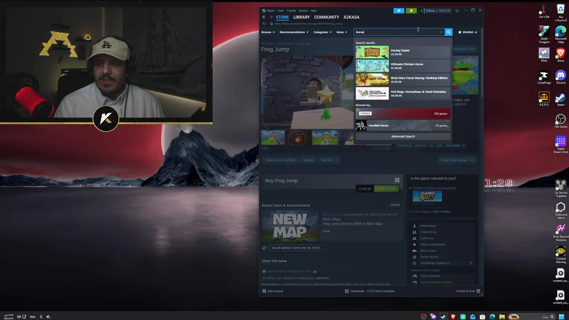569x320 pixels.
Task: Launch Death Fungeon from desktop
Action: [544, 34]
